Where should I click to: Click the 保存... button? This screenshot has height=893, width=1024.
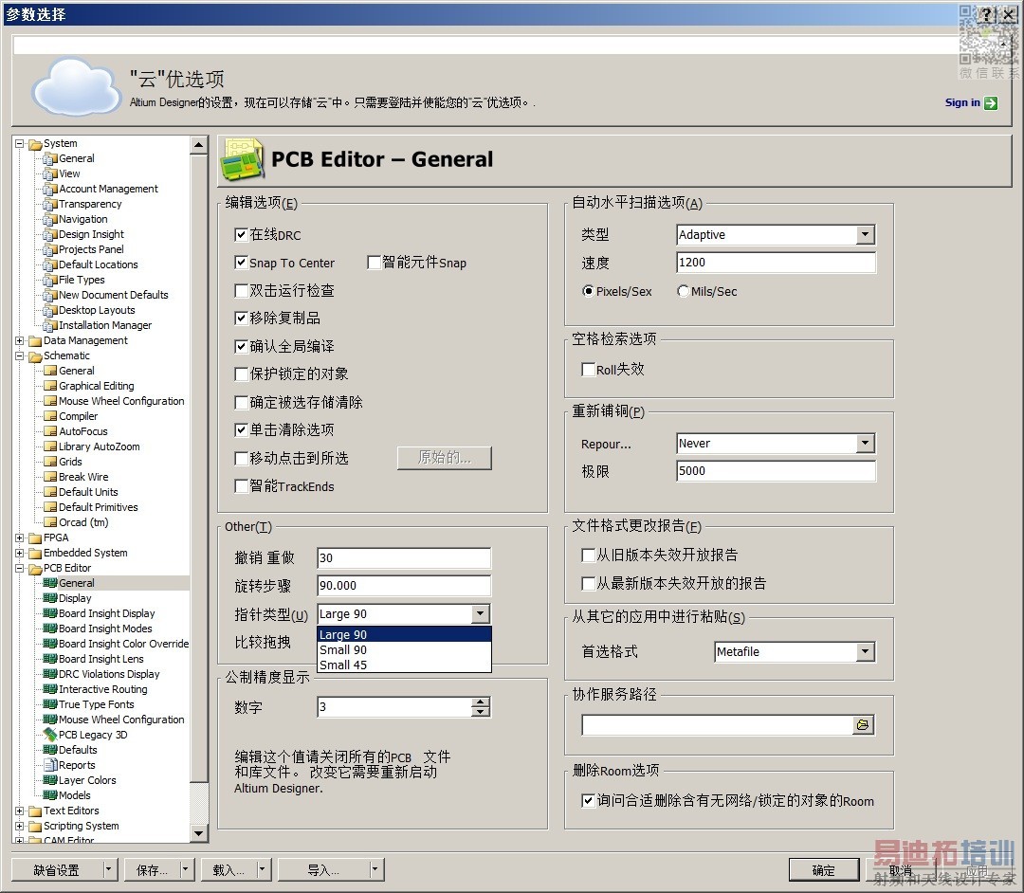[152, 870]
